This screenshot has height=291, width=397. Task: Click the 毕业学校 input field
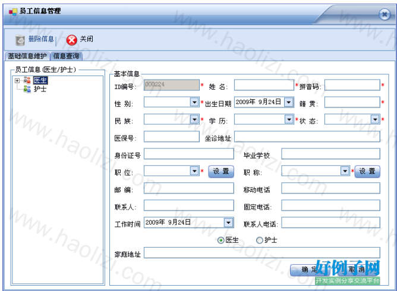(330, 154)
